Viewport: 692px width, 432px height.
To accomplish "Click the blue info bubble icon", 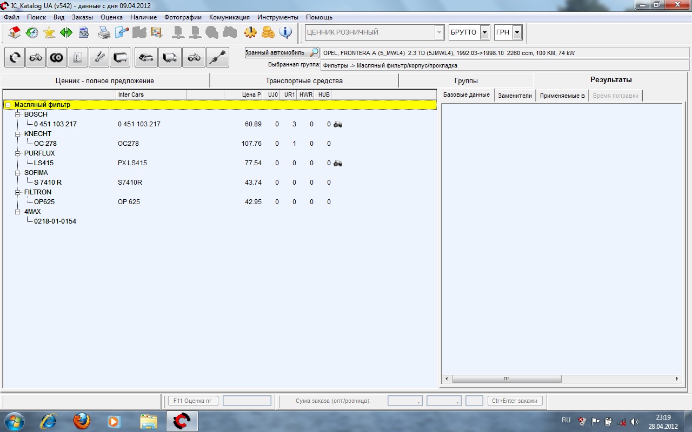I will point(285,32).
